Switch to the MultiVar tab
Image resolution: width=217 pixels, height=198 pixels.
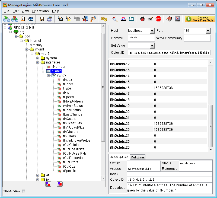pyautogui.click(x=138, y=157)
